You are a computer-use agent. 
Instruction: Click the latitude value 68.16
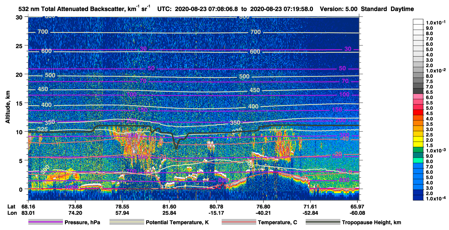[28, 207]
